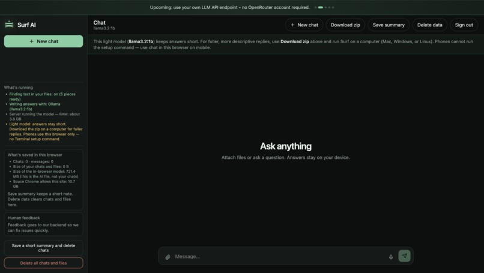
Task: Select the active announcement carousel indicator
Action: click(x=321, y=7)
